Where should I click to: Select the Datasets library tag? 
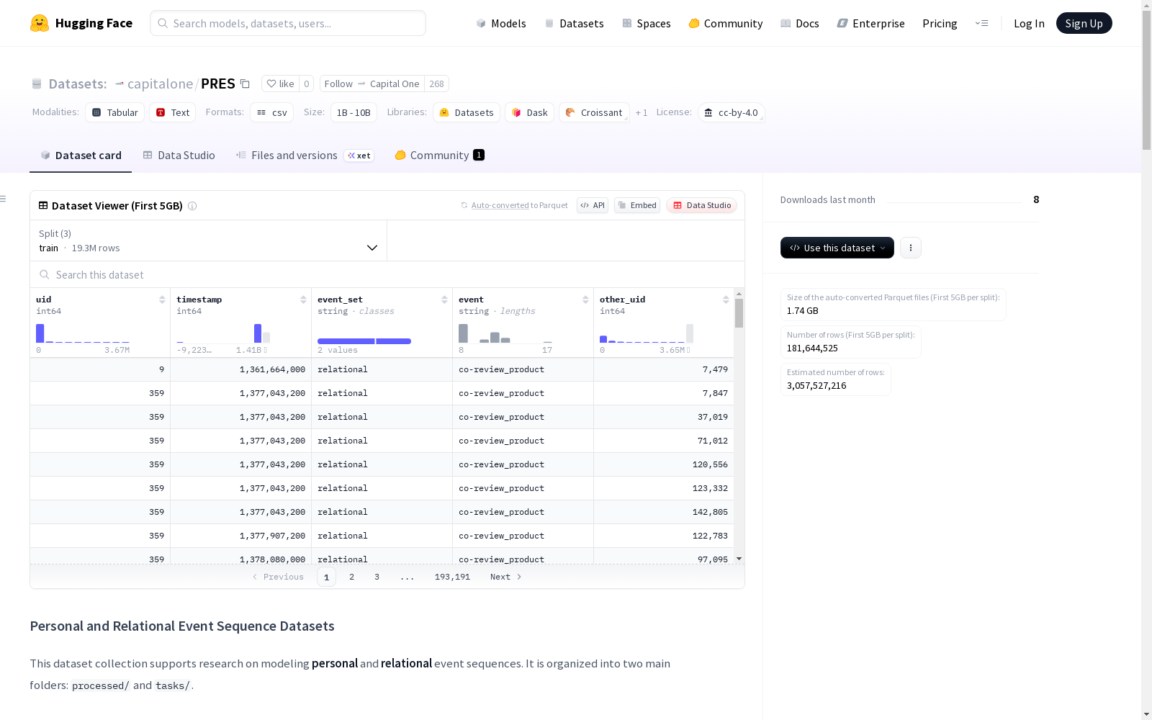pyautogui.click(x=467, y=112)
